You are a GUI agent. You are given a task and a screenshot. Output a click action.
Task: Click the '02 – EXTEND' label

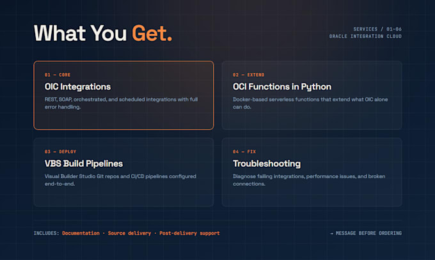(x=249, y=75)
